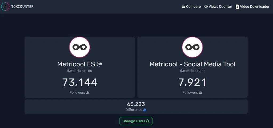
Task: Click followers icon under 7,921
Action: click(200, 93)
